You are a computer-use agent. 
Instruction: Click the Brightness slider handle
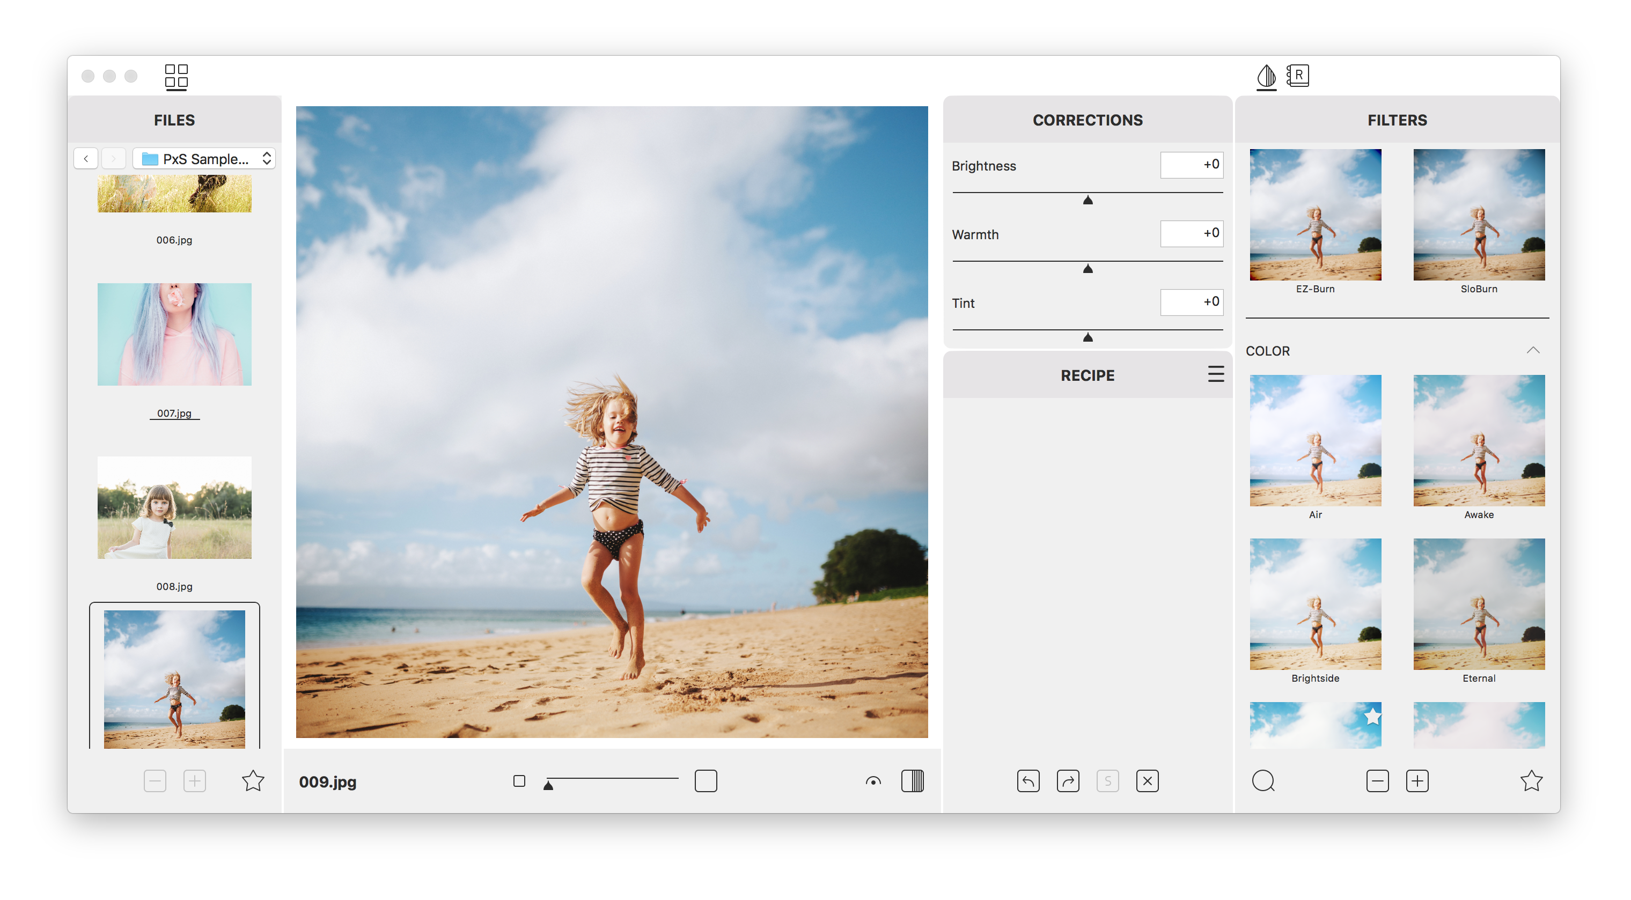[1087, 201]
